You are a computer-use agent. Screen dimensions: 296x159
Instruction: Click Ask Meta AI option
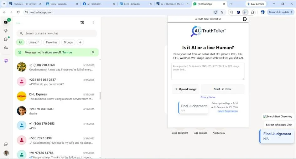(219, 133)
